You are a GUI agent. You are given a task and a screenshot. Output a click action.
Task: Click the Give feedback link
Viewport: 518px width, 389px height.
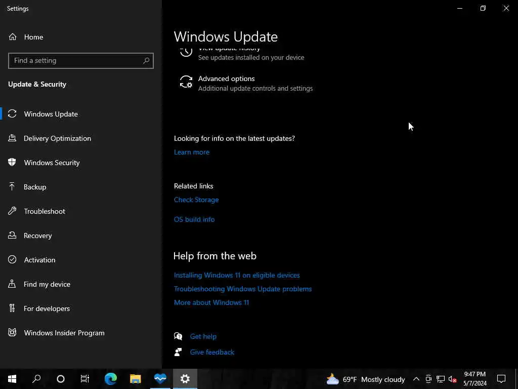point(212,353)
